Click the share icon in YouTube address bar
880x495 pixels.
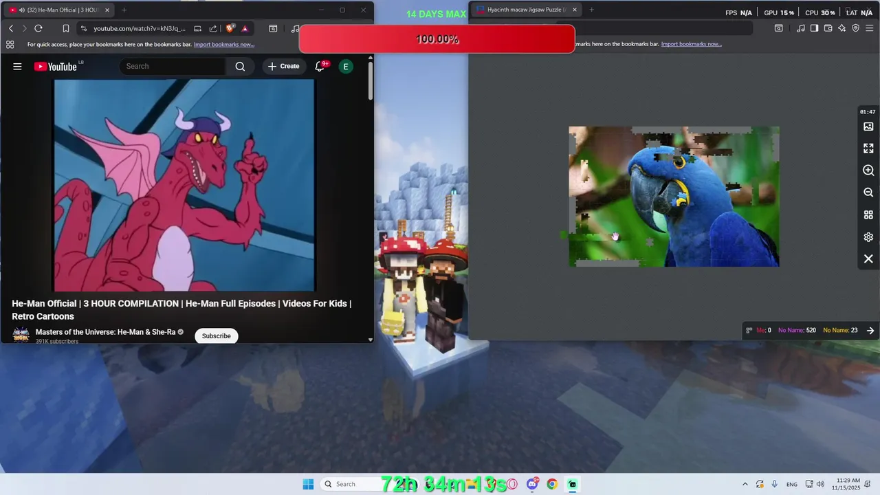pyautogui.click(x=213, y=28)
